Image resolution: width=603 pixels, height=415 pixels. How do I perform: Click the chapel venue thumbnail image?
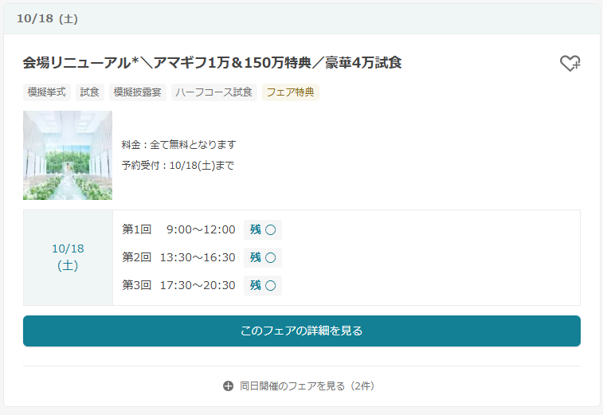point(68,155)
